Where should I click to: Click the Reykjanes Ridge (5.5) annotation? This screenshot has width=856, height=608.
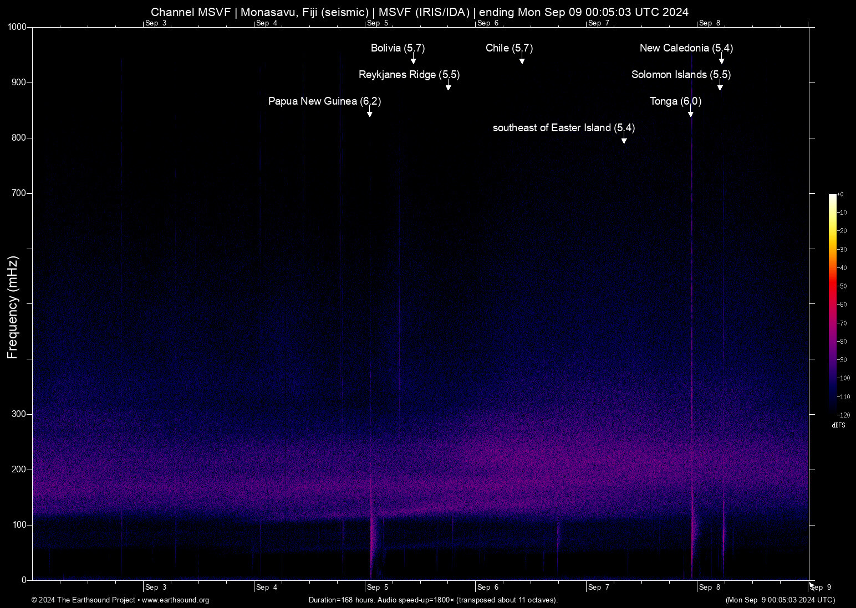click(409, 75)
